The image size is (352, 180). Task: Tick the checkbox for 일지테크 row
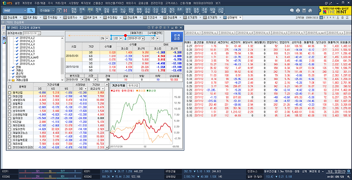click(x=10, y=118)
